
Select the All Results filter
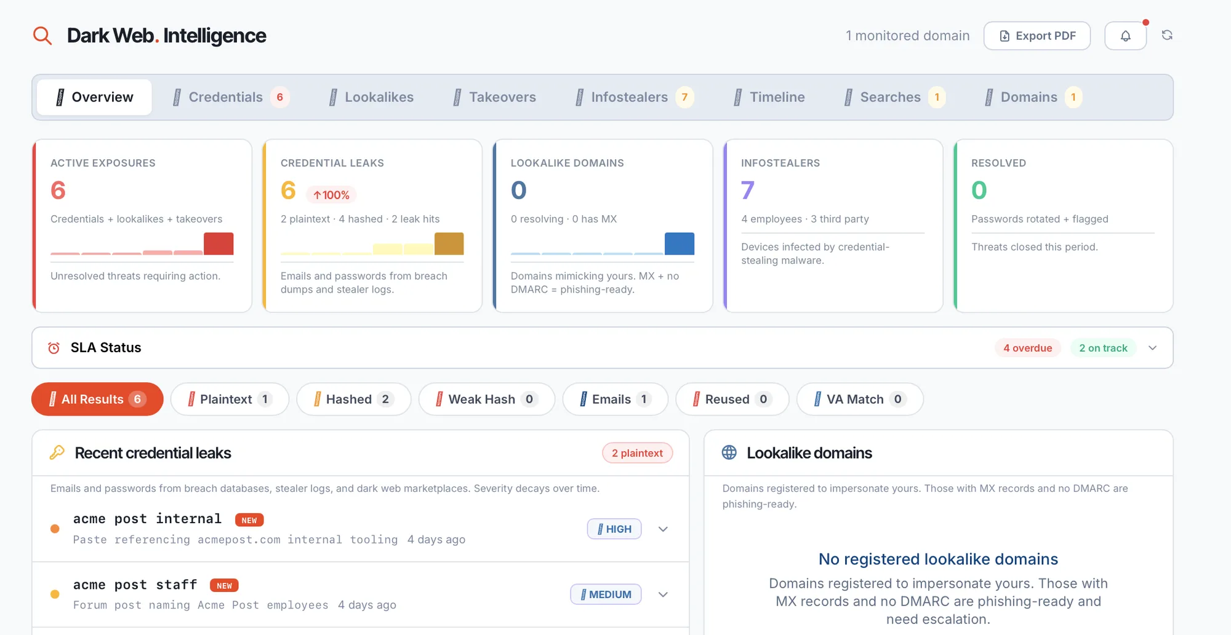pos(97,399)
